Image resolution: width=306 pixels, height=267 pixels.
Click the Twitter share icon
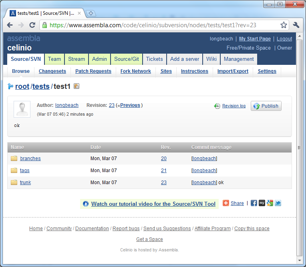pyautogui.click(x=278, y=203)
